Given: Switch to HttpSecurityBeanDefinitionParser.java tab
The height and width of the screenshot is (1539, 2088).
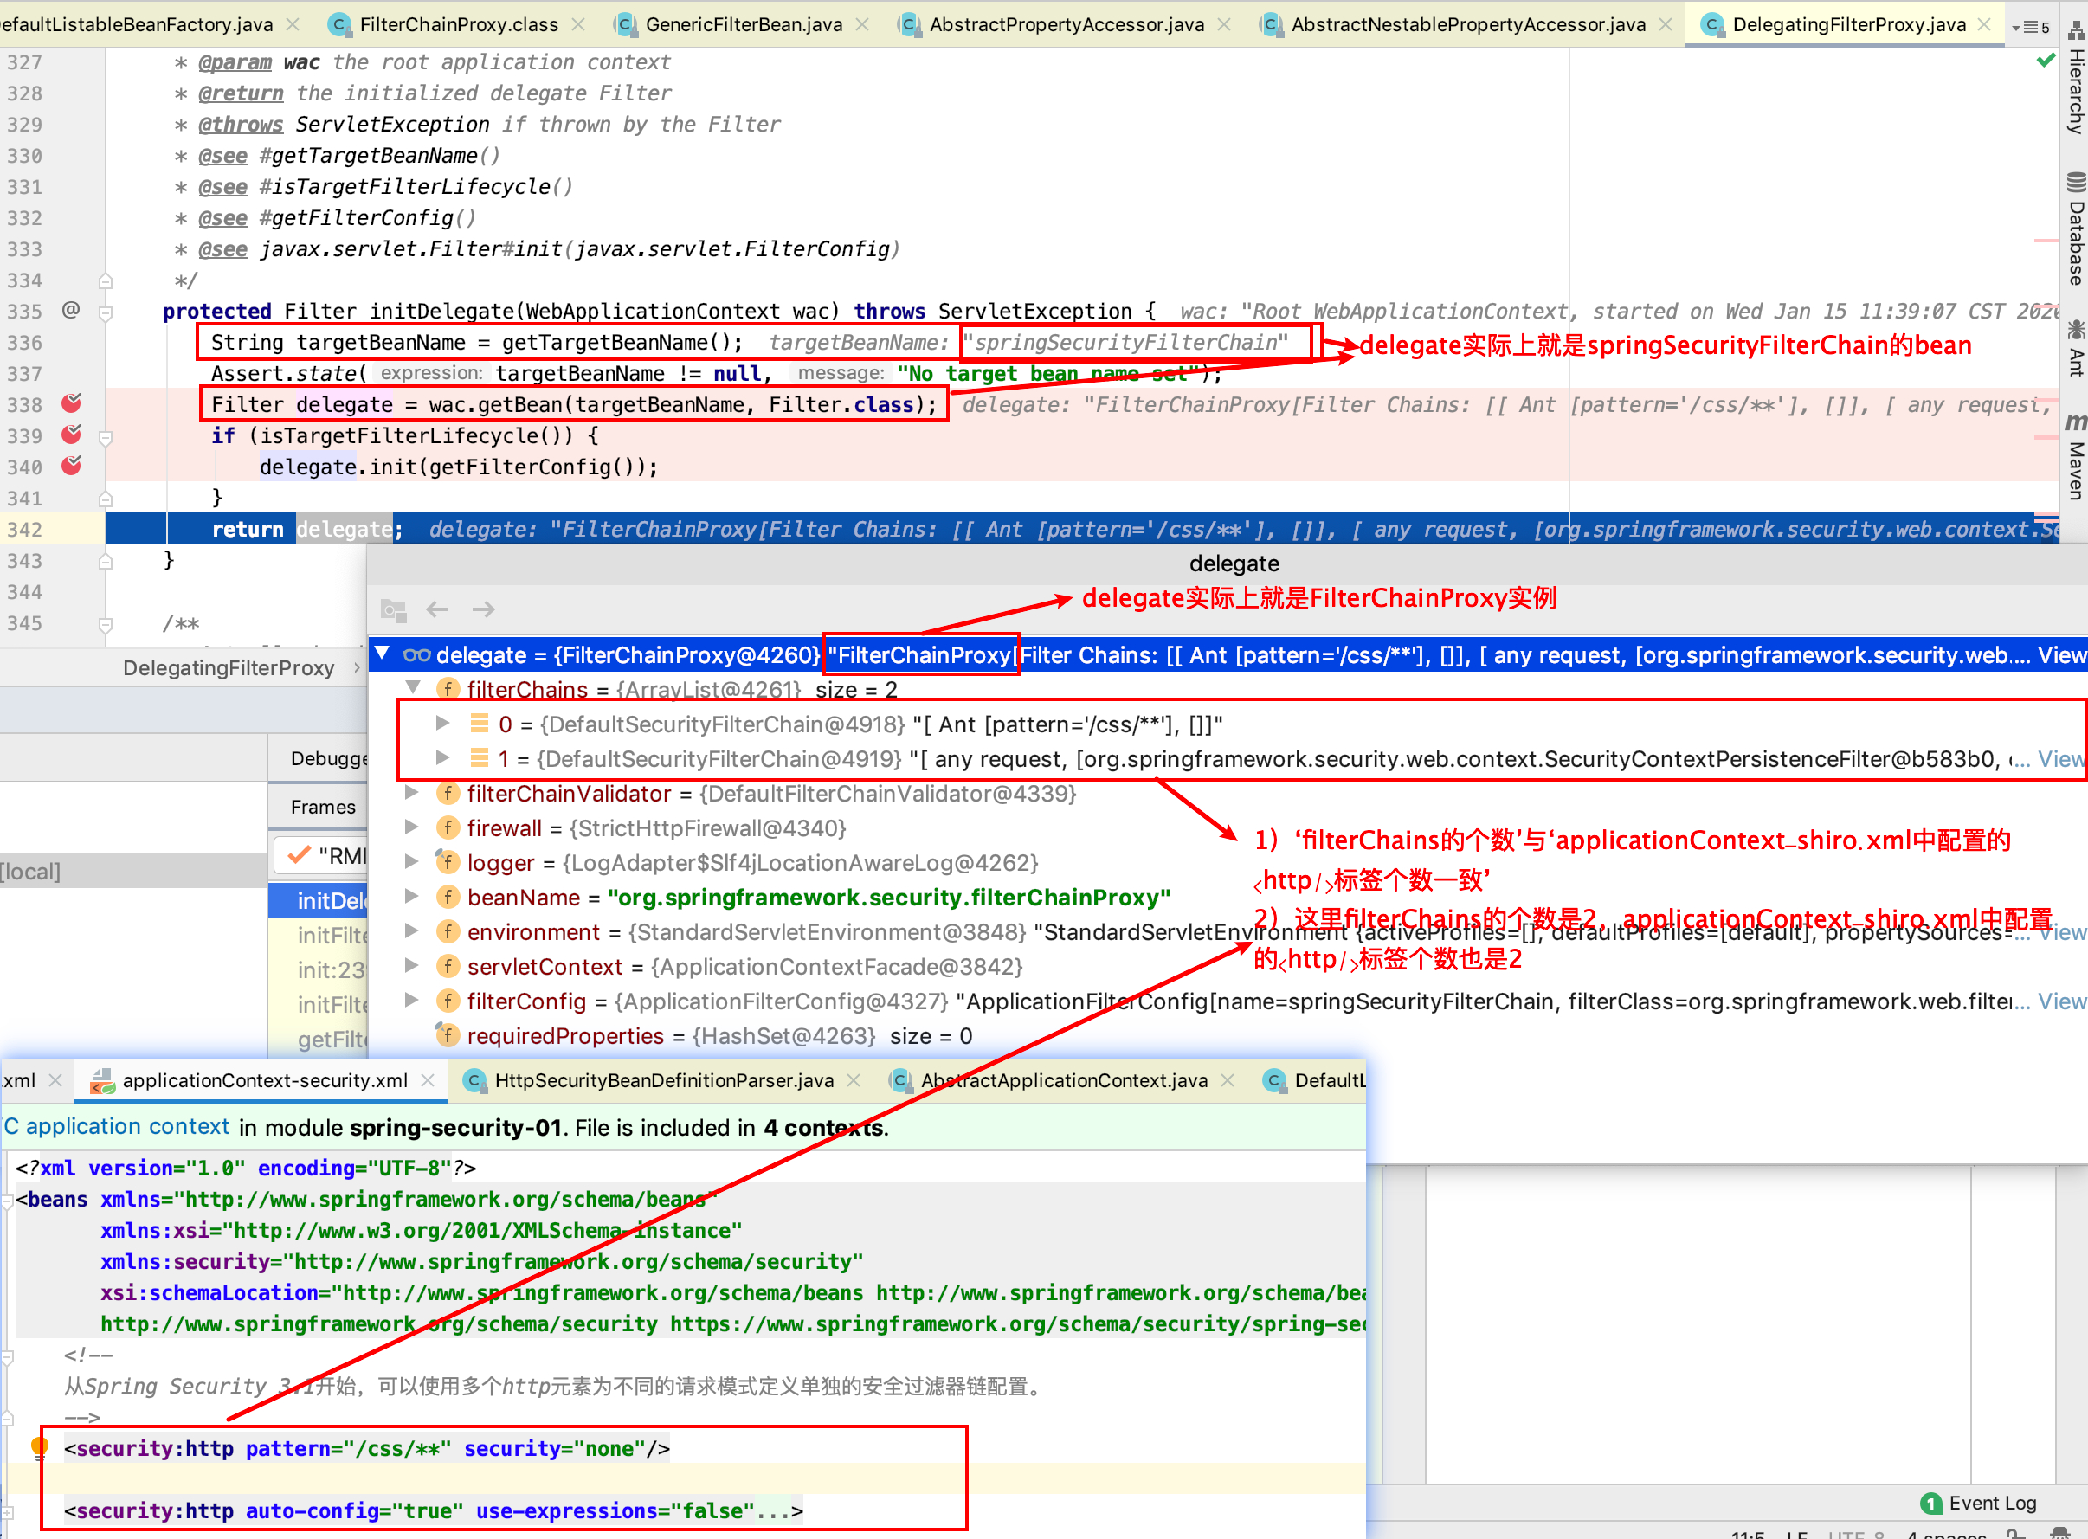Looking at the screenshot, I should (662, 1079).
